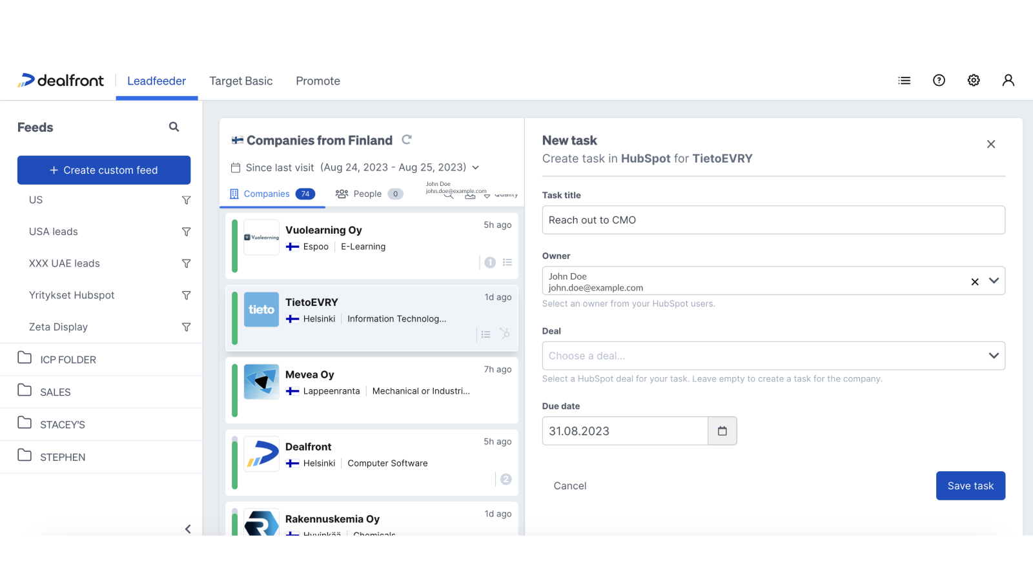Open the user profile icon
The image size is (1033, 581).
(1008, 80)
